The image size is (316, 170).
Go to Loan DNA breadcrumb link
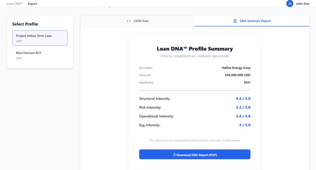point(15,4)
